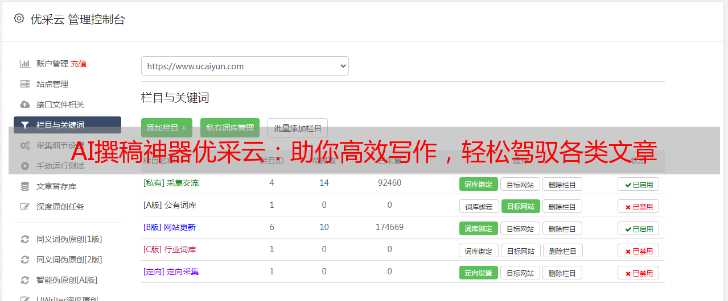The height and width of the screenshot is (301, 728).
Task: Click the [A版] 公有词库 column name
Action: tap(170, 205)
